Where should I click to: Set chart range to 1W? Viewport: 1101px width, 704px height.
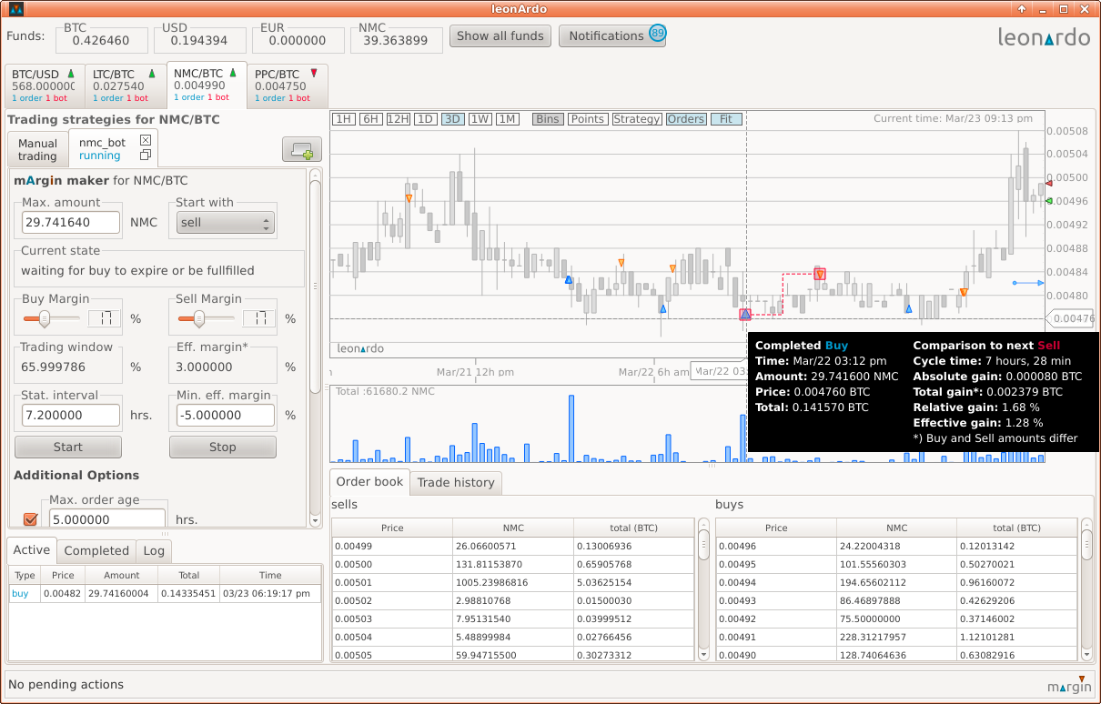[480, 119]
